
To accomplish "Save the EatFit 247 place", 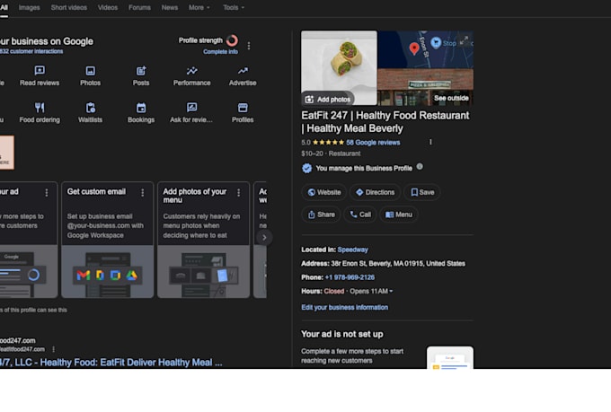I will (x=422, y=192).
